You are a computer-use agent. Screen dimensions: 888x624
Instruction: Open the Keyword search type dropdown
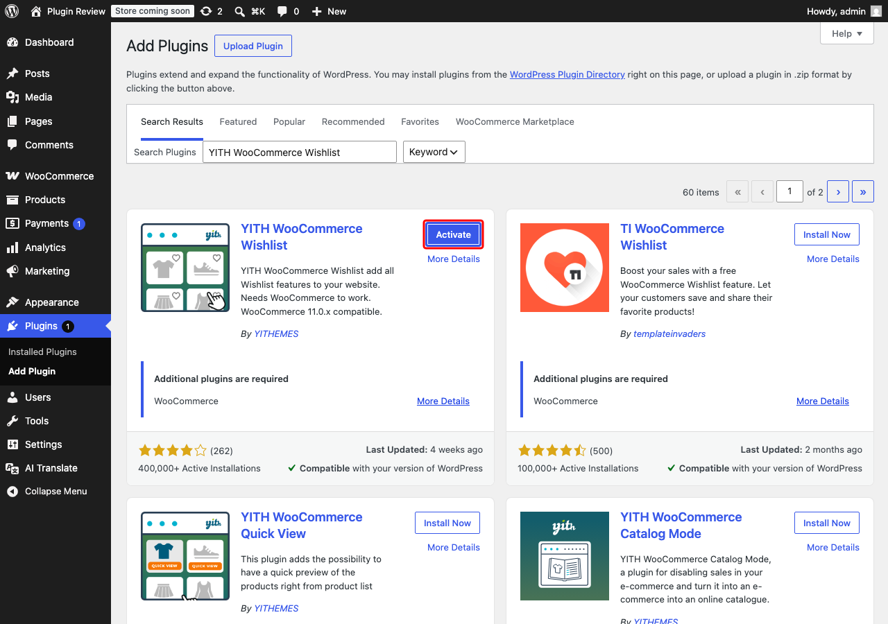pyautogui.click(x=434, y=152)
